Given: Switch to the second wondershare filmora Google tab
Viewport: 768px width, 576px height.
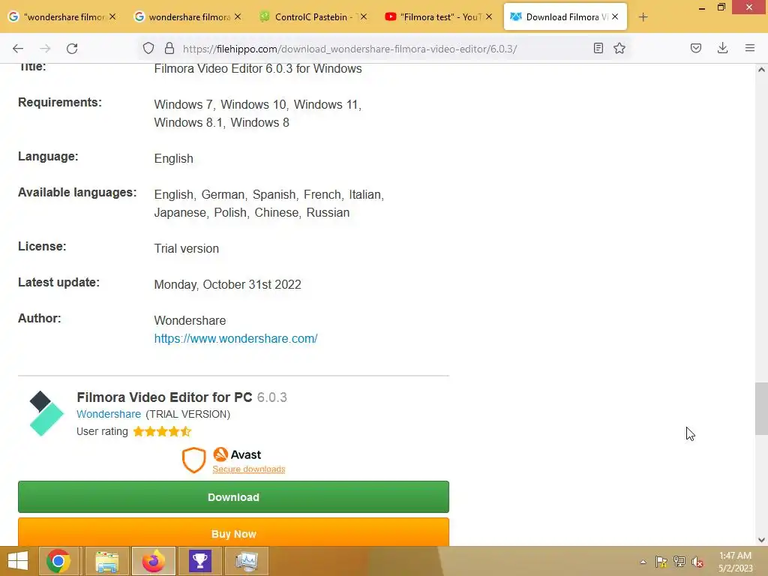Looking at the screenshot, I should [x=188, y=16].
